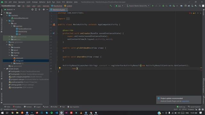Select colors.xml in project tree
Screen dimensions: 205x115
pyautogui.click(x=18, y=58)
